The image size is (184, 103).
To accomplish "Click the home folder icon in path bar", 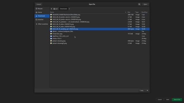I will click(x=54, y=9).
